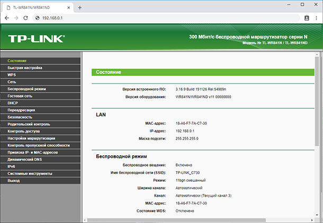Click the SSID value TP-LINK_C730

click(x=187, y=173)
